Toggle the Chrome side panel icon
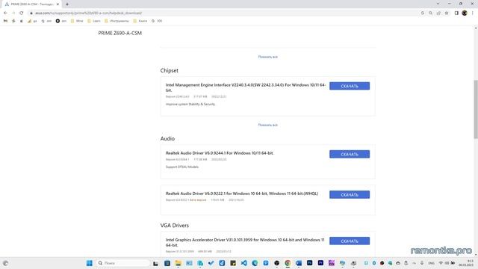The image size is (478, 269). point(456,13)
